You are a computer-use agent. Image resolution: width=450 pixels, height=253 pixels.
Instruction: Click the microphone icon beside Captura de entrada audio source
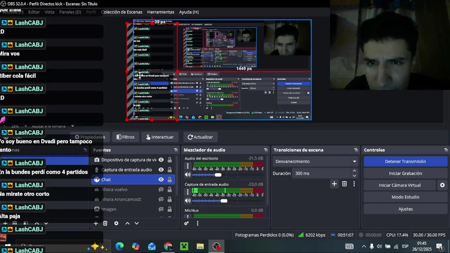[x=97, y=170]
